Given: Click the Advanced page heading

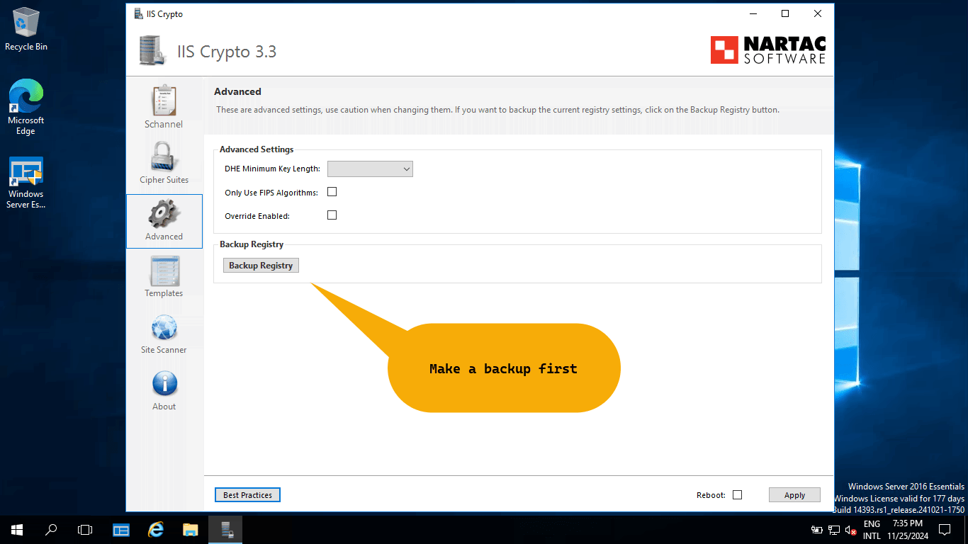Looking at the screenshot, I should (x=237, y=91).
